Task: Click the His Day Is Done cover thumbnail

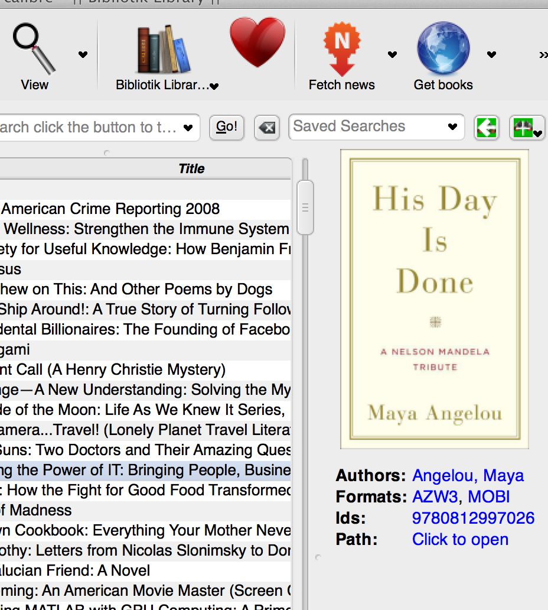Action: tap(435, 298)
